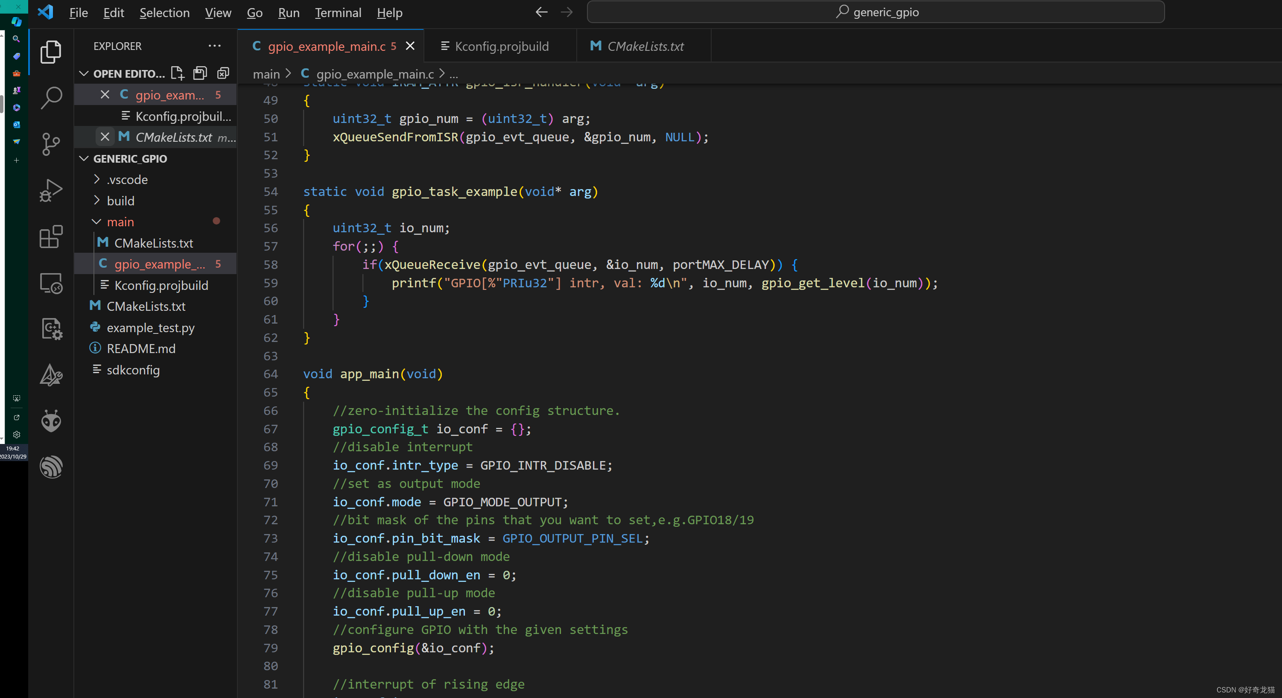
Task: Collapse the main folder
Action: pyautogui.click(x=96, y=222)
